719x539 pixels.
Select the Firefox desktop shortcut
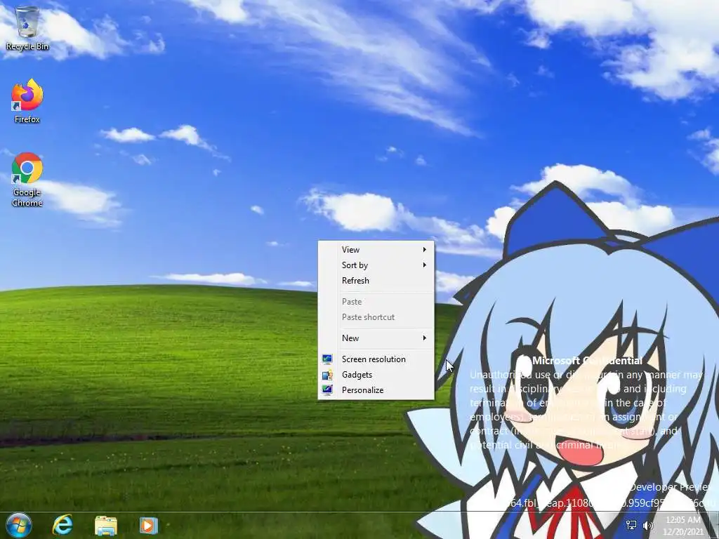[27, 101]
